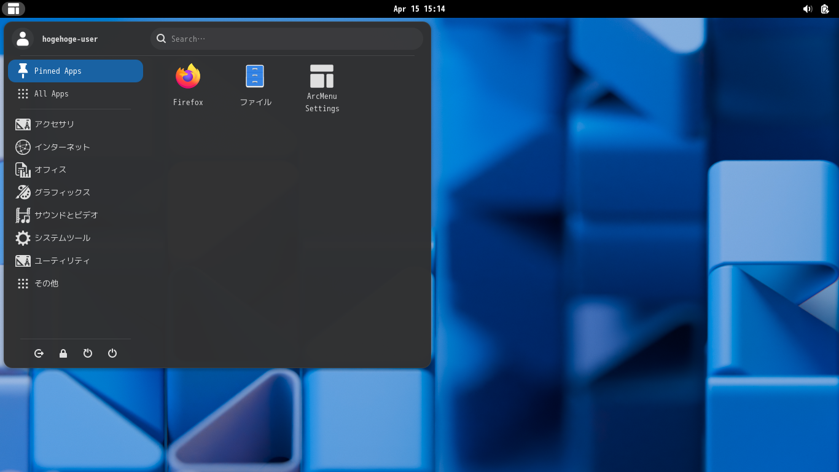Open the ArcMenu panel button
839x472 pixels.
(14, 9)
